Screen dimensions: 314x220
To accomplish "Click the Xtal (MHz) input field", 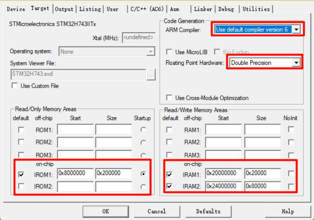I will click(x=138, y=37).
